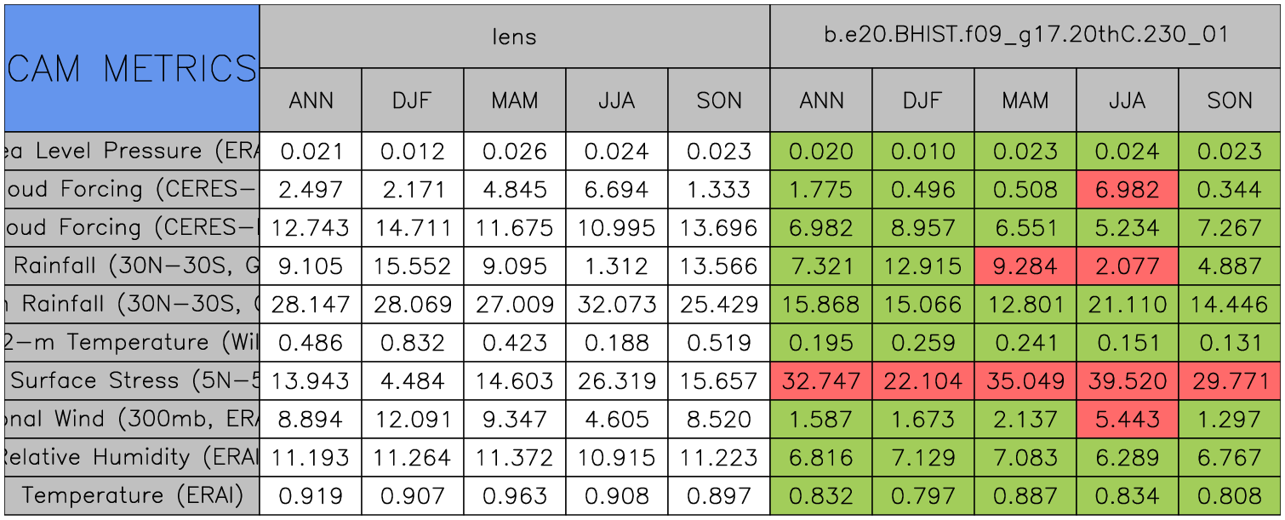
Task: Click the Temperature (ERAI) row label
Action: (132, 495)
